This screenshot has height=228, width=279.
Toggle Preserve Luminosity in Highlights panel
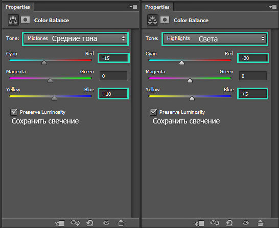153,112
